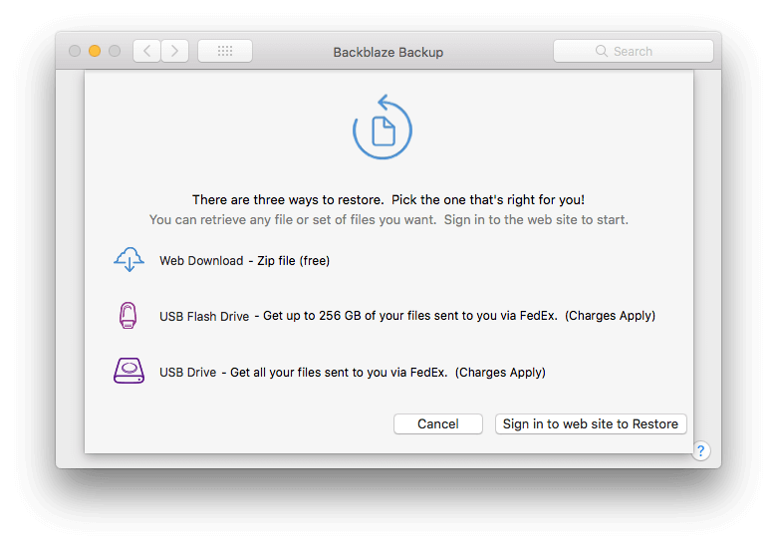The height and width of the screenshot is (548, 777).
Task: Click Sign in to web site to Restore
Action: [591, 424]
